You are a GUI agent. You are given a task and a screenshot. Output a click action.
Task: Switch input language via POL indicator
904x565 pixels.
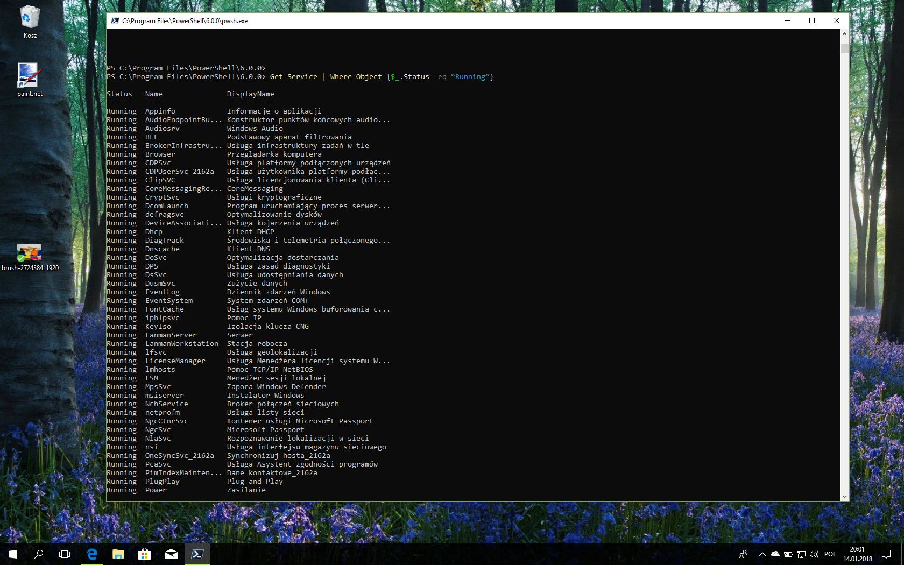[830, 554]
